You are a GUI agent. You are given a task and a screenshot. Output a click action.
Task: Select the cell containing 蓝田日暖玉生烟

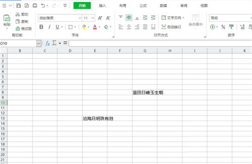coord(144,92)
